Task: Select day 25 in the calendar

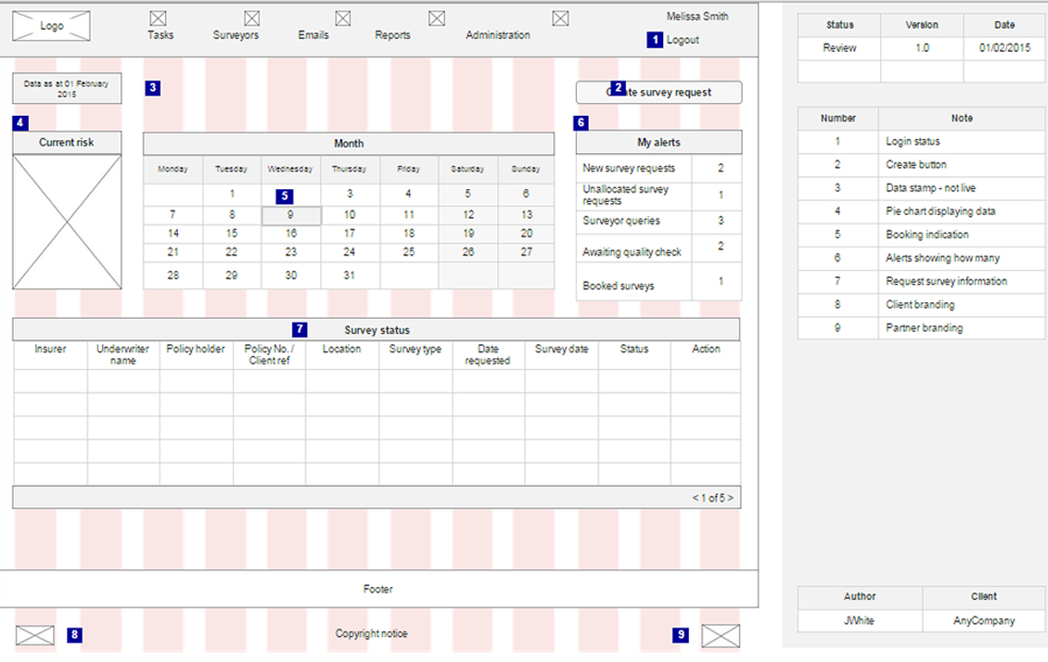Action: tap(409, 252)
